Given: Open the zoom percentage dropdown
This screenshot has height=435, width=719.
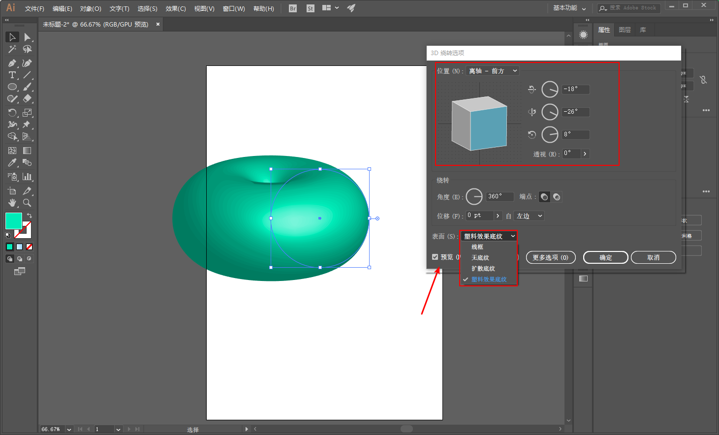Looking at the screenshot, I should pyautogui.click(x=68, y=429).
